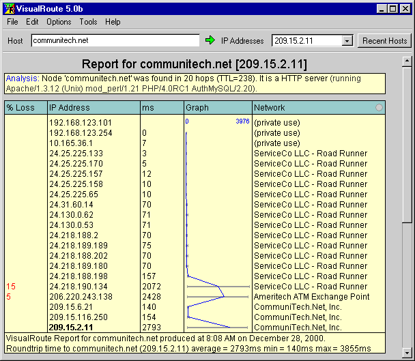Click the Recent Hosts button

coord(384,41)
